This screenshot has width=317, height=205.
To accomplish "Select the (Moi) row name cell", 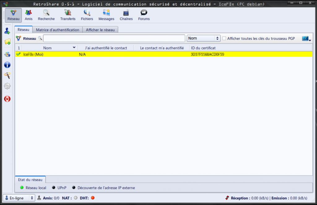I will 33,54.
